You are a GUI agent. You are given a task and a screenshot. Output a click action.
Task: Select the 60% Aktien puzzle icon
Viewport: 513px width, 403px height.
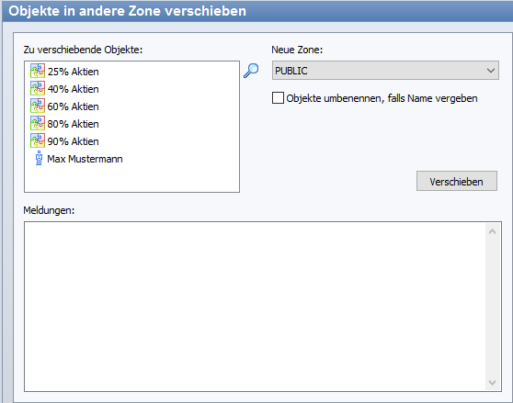[x=38, y=106]
